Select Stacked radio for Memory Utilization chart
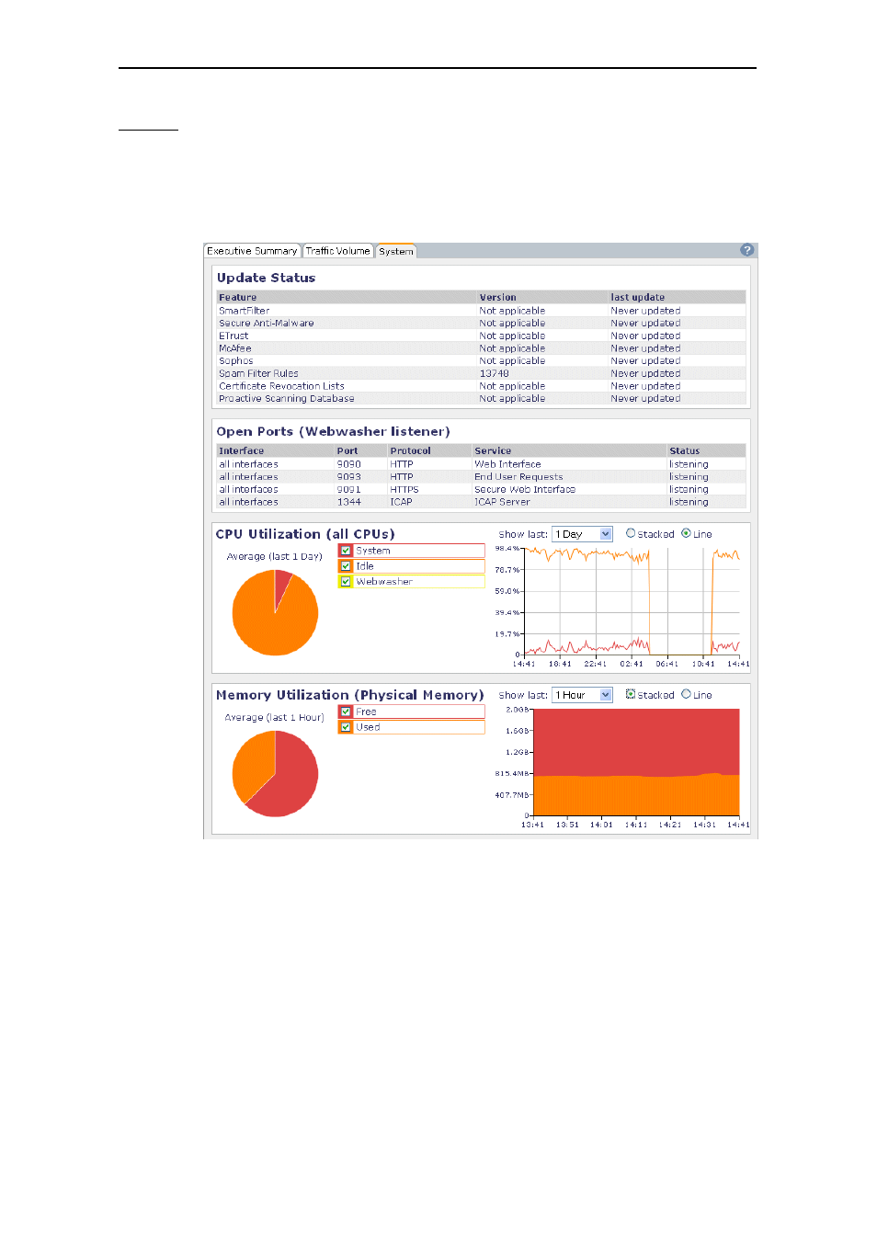877x1241 pixels. pos(631,694)
